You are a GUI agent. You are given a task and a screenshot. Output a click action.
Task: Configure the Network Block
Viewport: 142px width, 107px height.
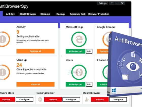pos(24,100)
